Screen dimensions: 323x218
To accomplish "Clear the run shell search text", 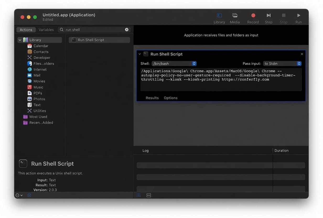I will coord(127,30).
